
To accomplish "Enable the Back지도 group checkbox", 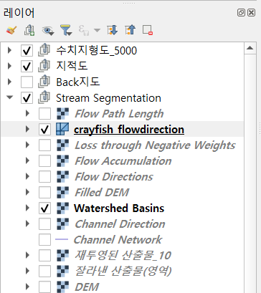I will click(27, 82).
